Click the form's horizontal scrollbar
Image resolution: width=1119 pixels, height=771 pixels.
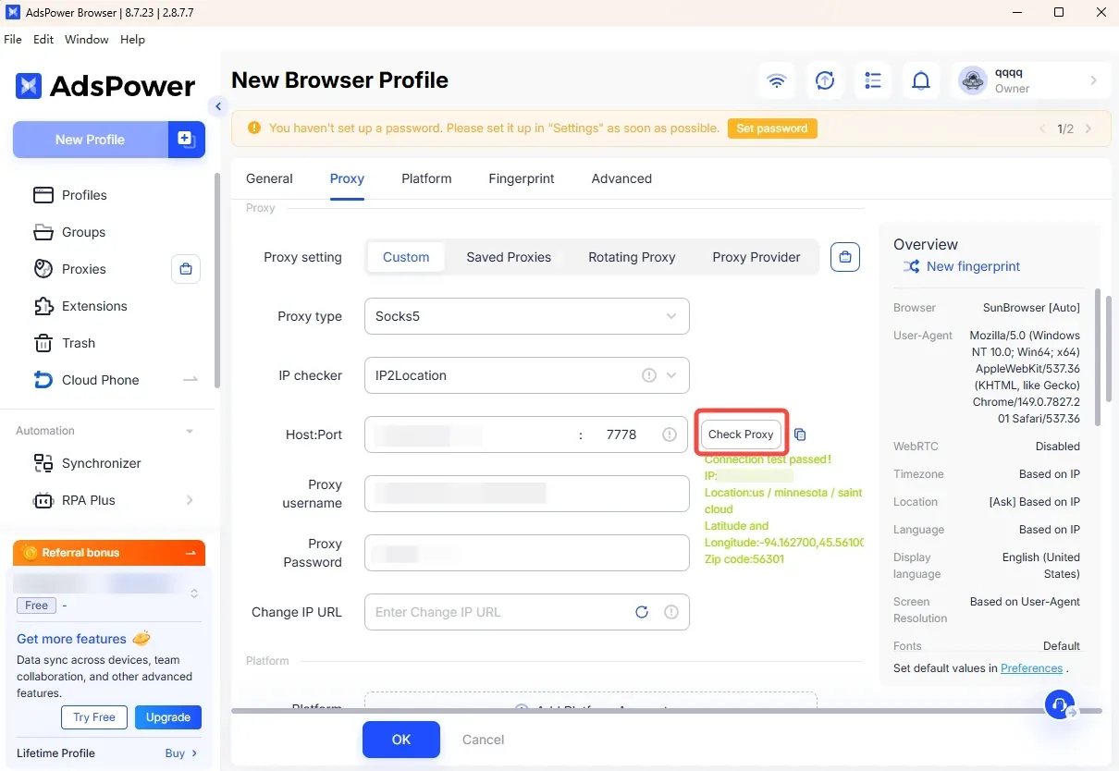click(666, 711)
